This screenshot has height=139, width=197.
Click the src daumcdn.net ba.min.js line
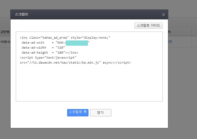pyautogui.click(x=75, y=63)
